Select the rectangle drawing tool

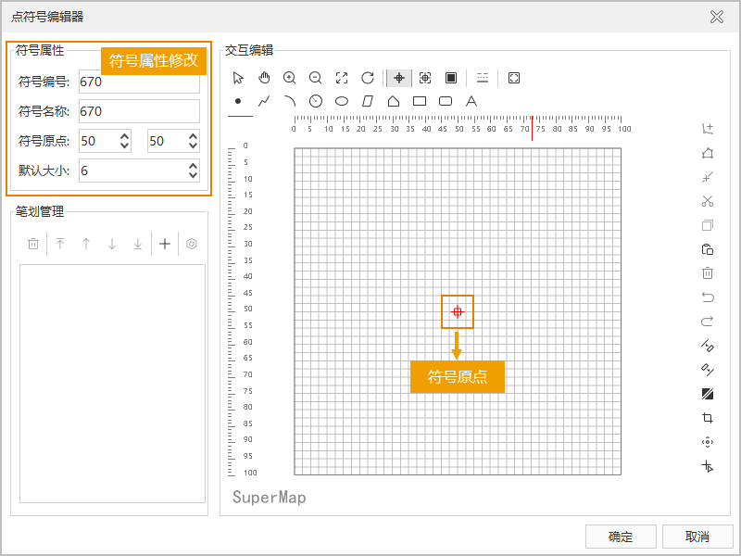420,101
